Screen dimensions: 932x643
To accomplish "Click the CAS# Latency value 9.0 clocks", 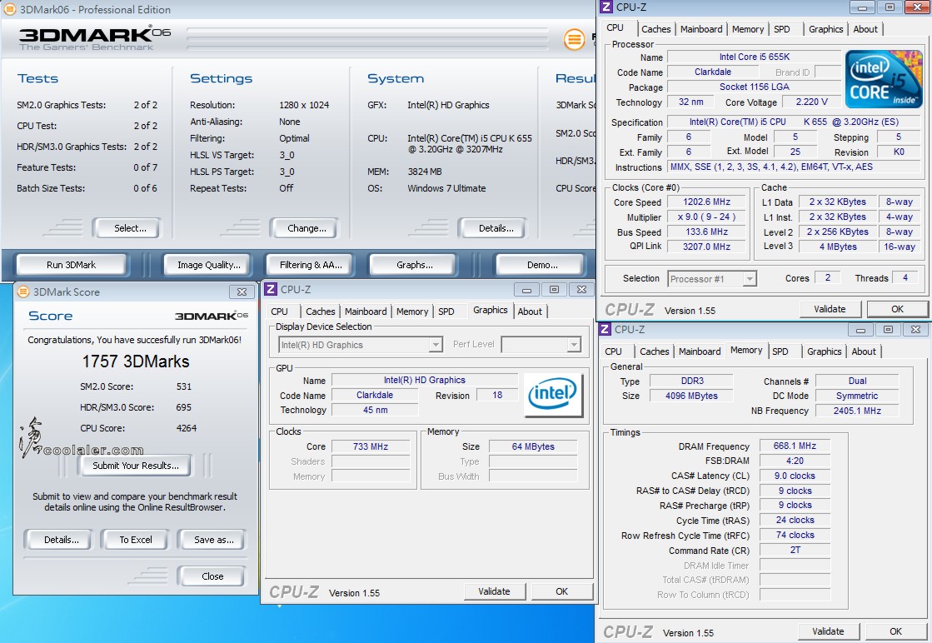I will [795, 476].
